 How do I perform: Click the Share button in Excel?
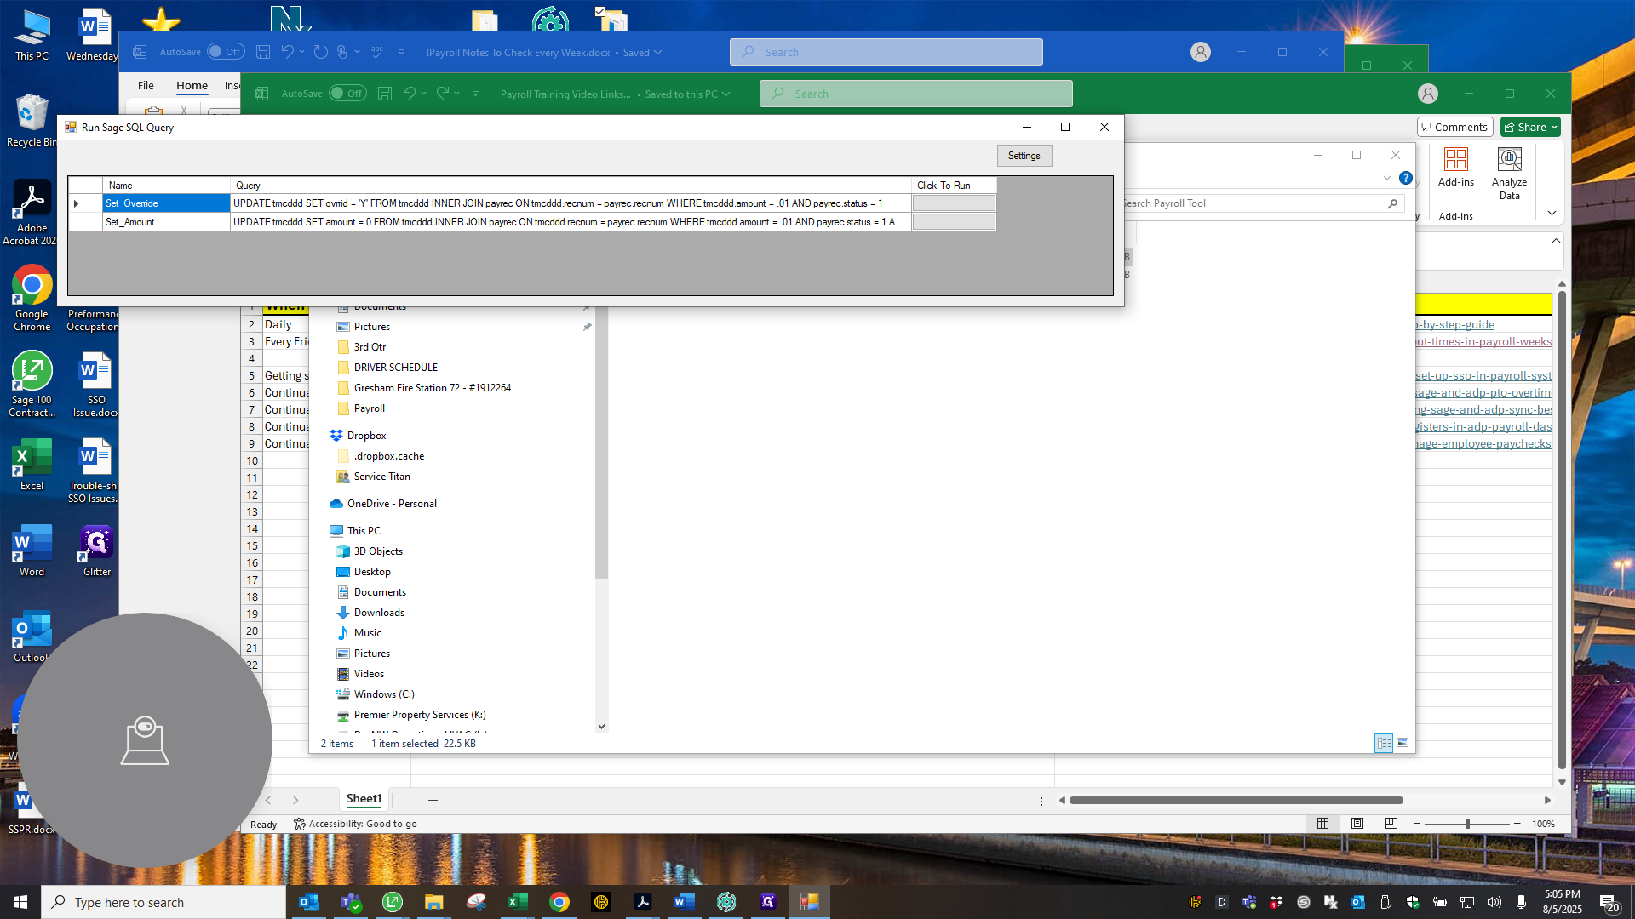pyautogui.click(x=1530, y=127)
